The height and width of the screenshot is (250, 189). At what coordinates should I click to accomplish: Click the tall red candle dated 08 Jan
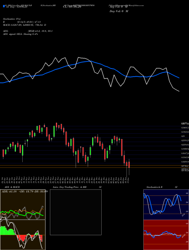122,147
